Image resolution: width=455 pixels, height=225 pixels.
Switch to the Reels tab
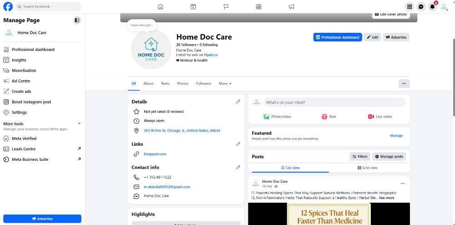tap(166, 83)
